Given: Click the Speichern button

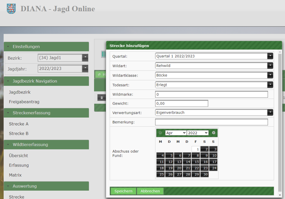Looking at the screenshot, I should (x=123, y=191).
